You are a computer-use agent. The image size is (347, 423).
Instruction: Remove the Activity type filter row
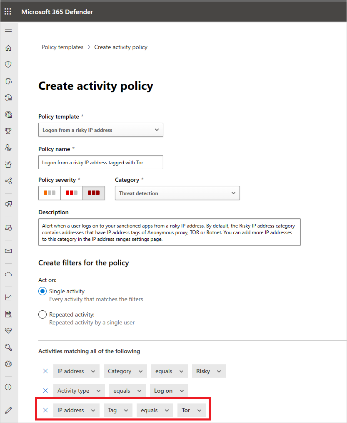click(45, 390)
